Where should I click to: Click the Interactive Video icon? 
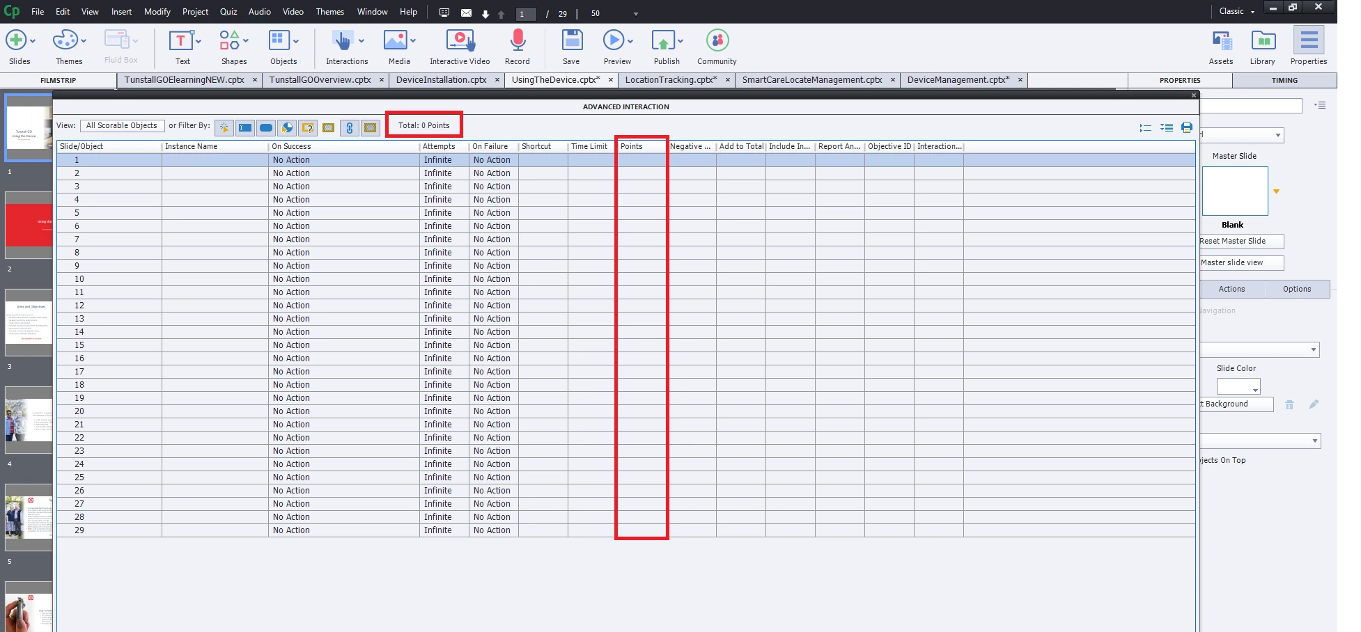(x=460, y=40)
